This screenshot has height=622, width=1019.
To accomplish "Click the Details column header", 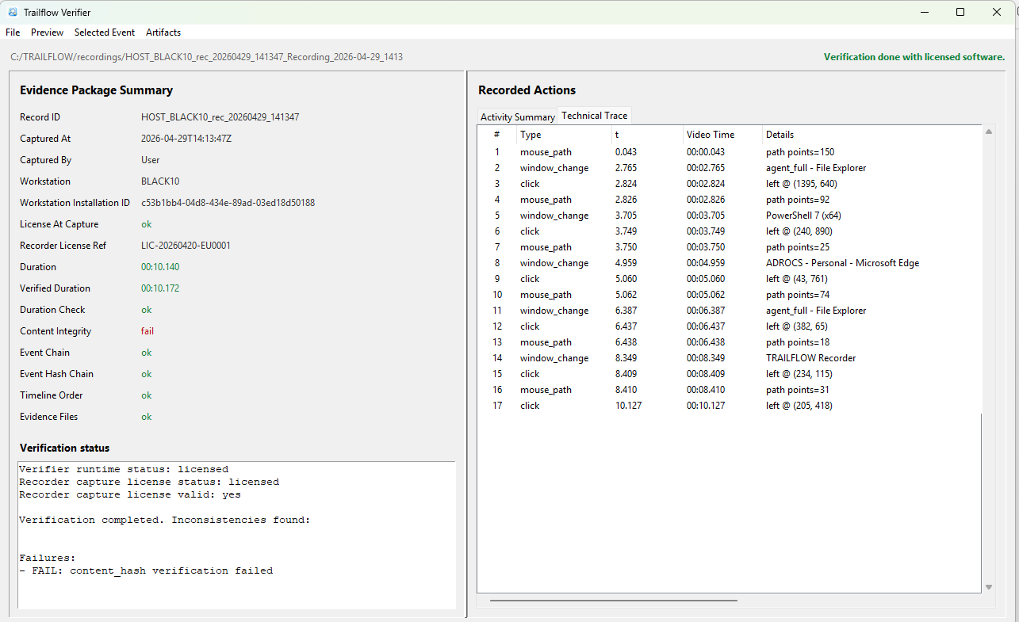I will coord(871,135).
